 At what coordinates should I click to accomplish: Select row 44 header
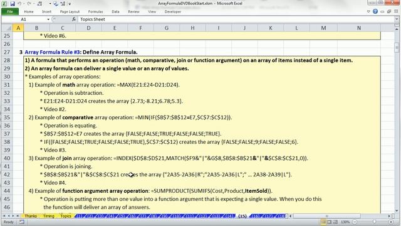(x=7, y=191)
